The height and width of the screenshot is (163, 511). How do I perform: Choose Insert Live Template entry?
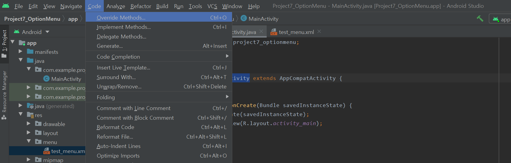click(159, 68)
